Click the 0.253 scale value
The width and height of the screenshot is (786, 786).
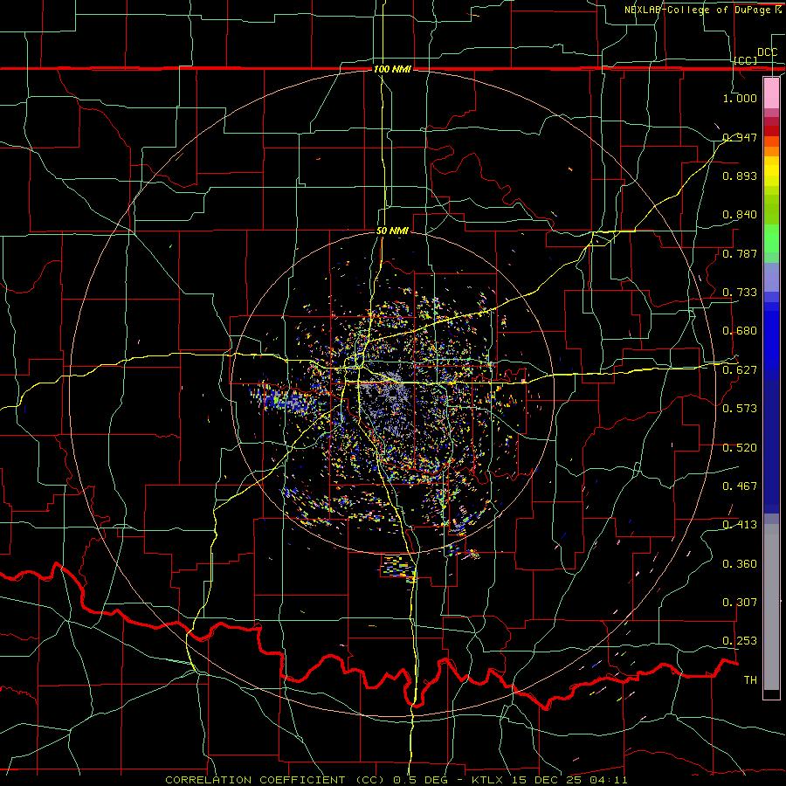740,641
